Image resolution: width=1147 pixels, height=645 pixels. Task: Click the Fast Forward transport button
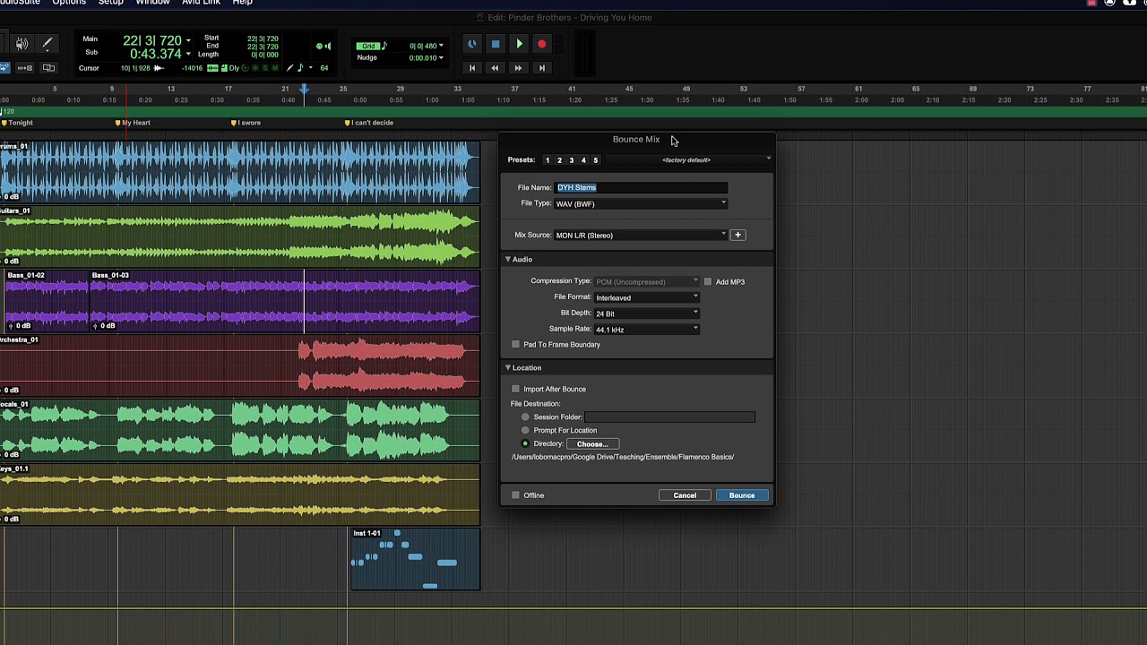click(518, 68)
